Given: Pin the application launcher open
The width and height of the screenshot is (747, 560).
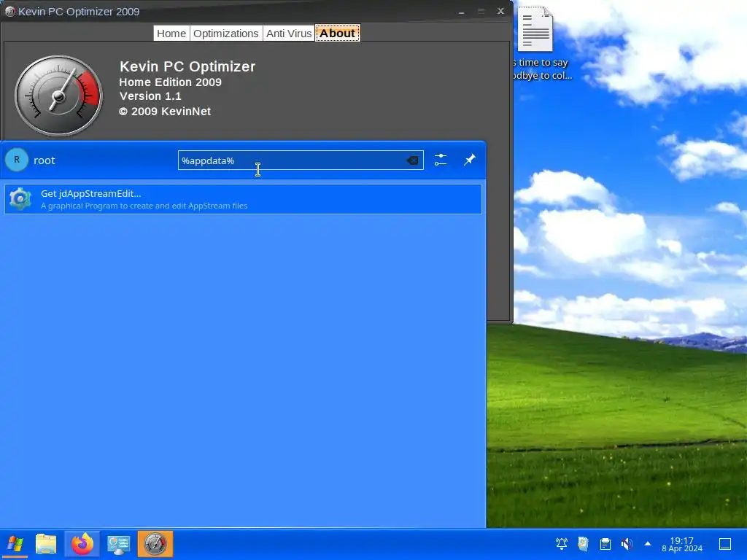Looking at the screenshot, I should click(470, 160).
